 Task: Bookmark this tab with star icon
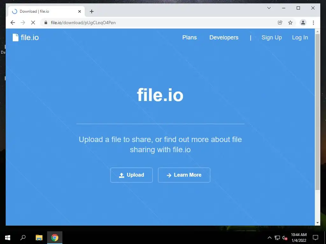(x=290, y=23)
